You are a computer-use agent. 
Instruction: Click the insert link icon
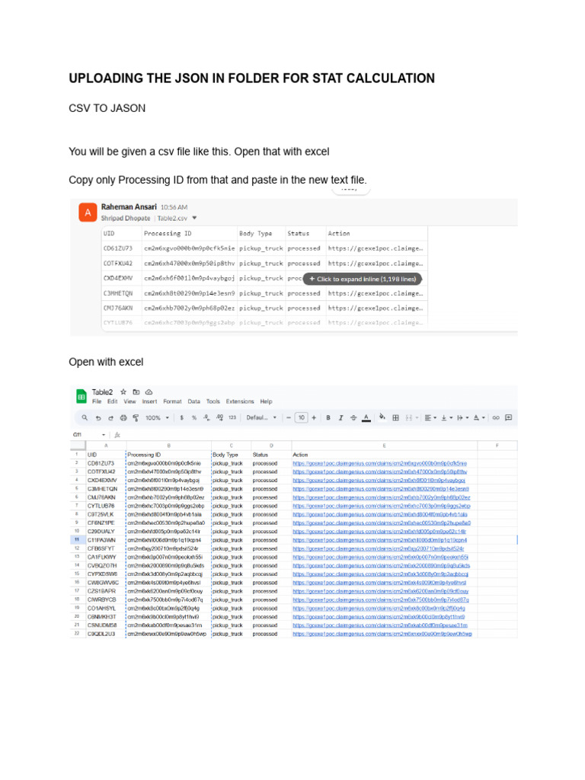click(496, 417)
